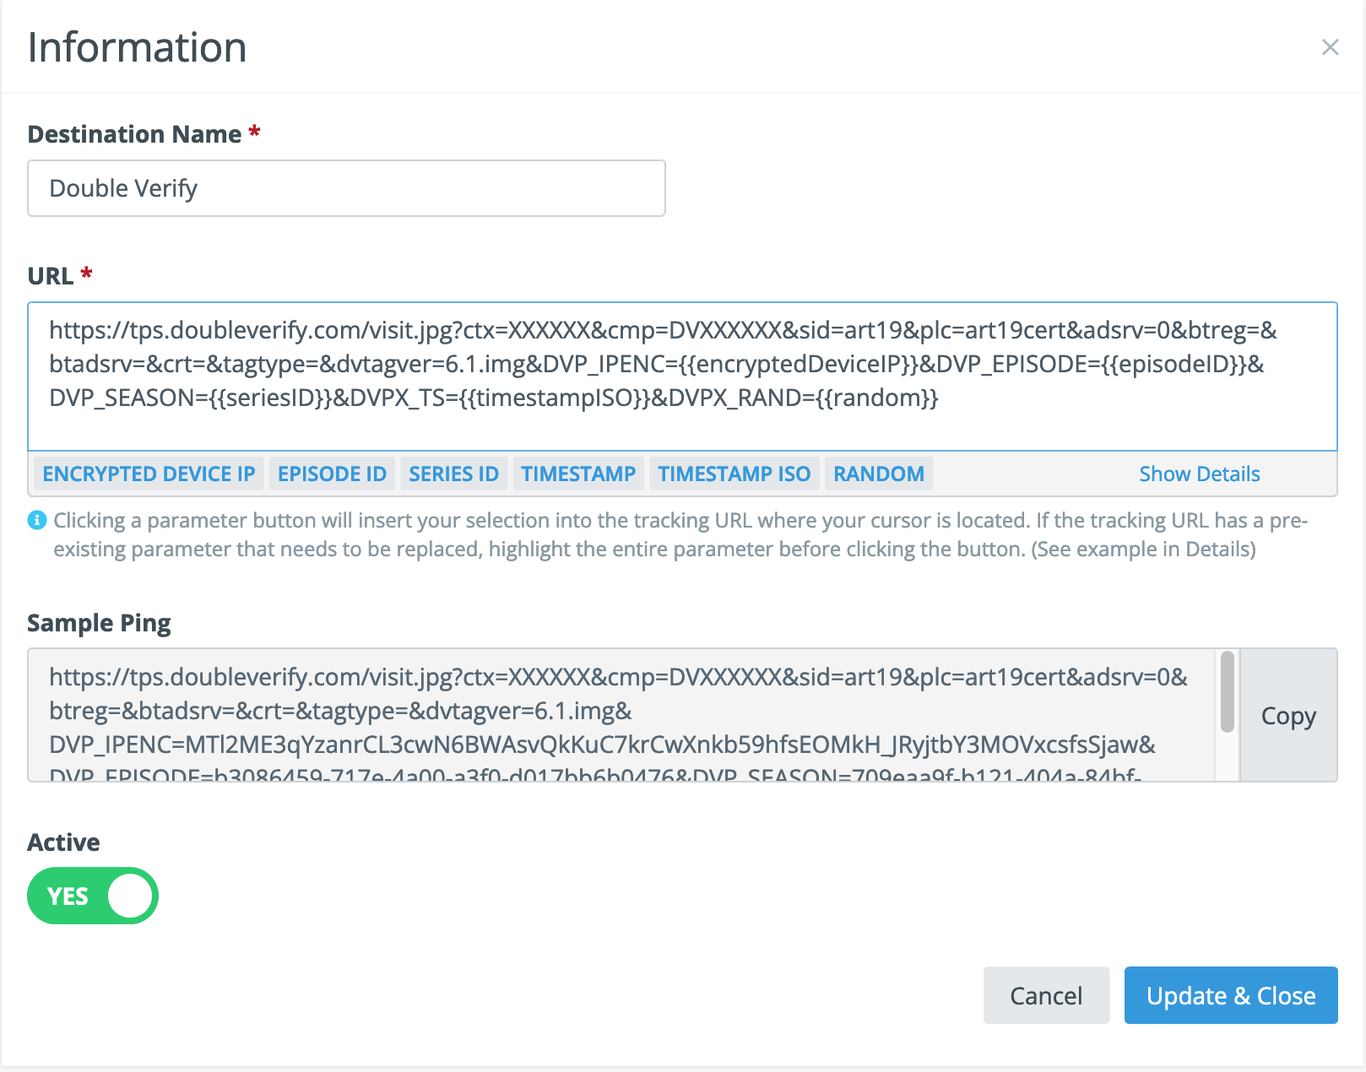Click the Sample Ping scrollbar thumb
The image size is (1366, 1072).
pyautogui.click(x=1228, y=692)
